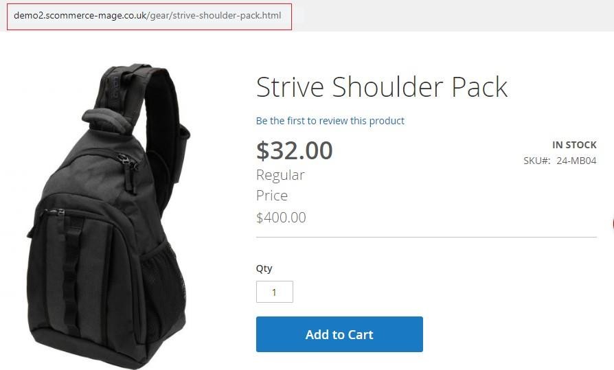Screen dimensions: 614x370
Task: Open the backpack product image
Action: click(x=109, y=216)
